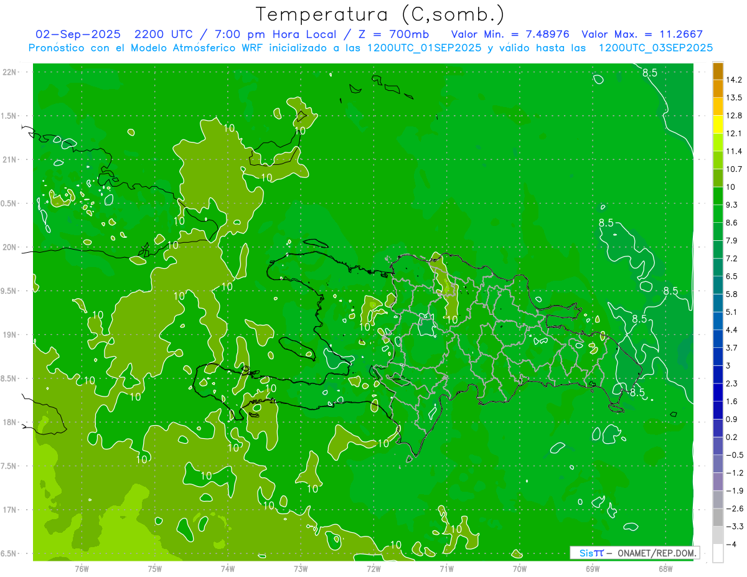Click the "4.4" color scale label
Screen dimensions: 747x577
[732, 330]
